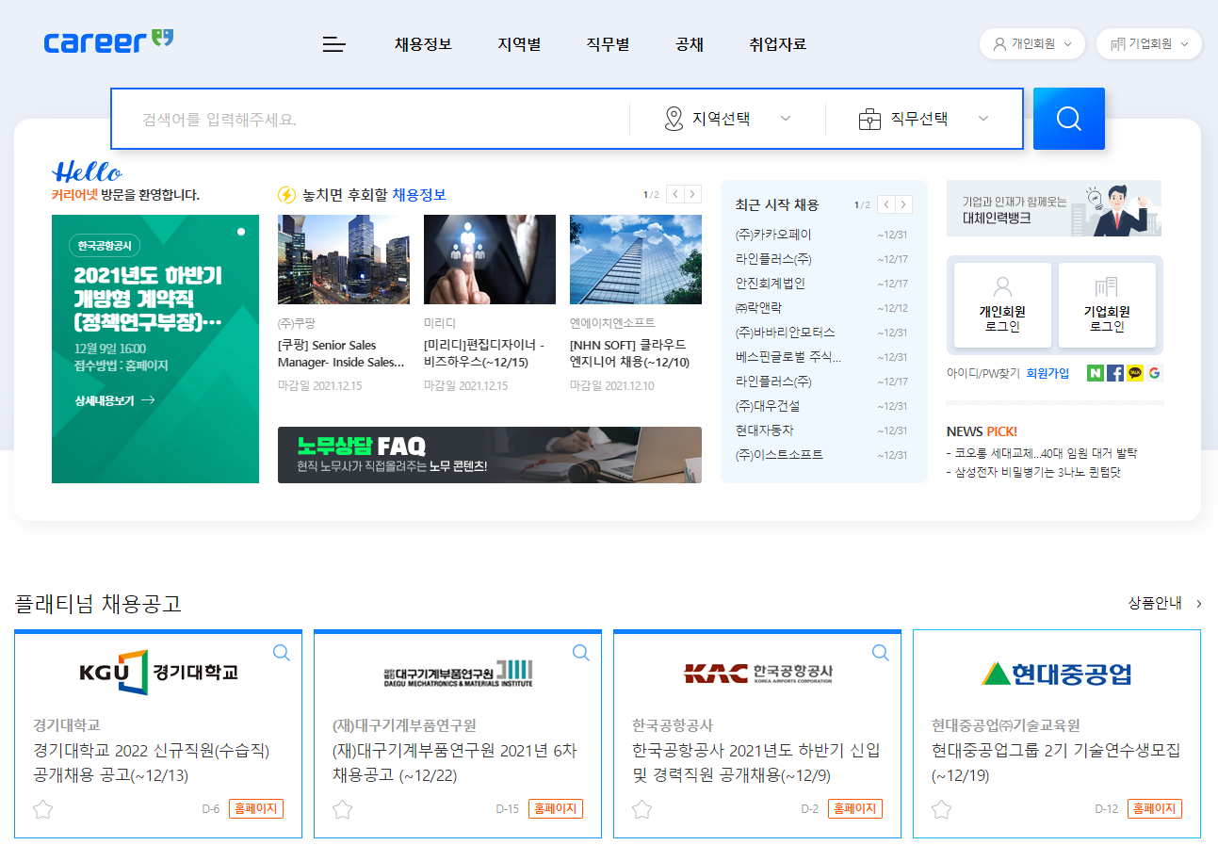Star the 대구기계부품연구원 posting
The height and width of the screenshot is (845, 1218).
[x=342, y=809]
